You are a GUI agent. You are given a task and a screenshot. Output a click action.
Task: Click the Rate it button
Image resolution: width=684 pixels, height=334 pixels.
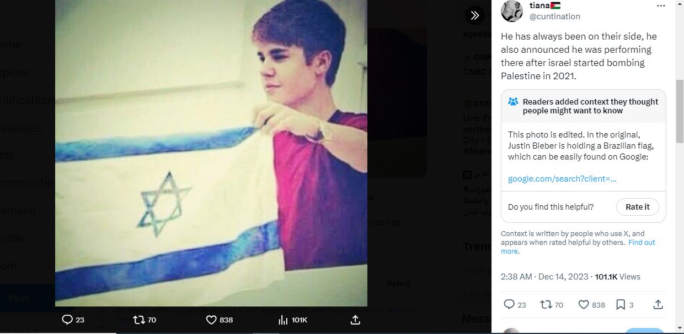pyautogui.click(x=637, y=207)
